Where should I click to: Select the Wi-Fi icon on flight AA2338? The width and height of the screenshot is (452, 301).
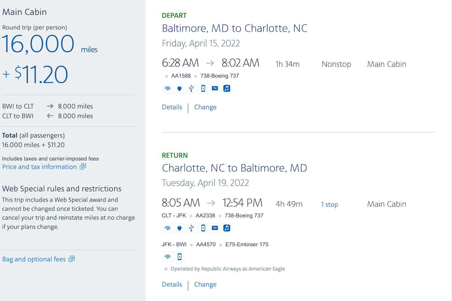[x=168, y=228]
